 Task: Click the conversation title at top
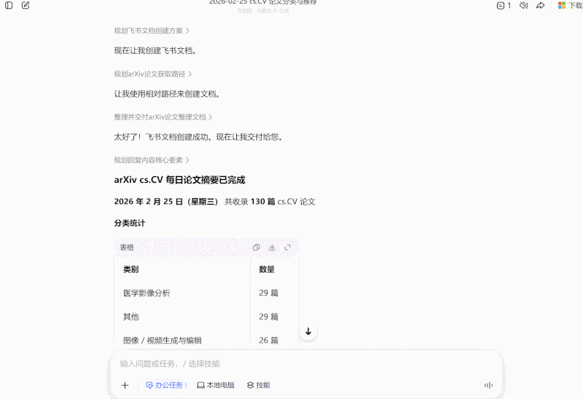tap(263, 2)
